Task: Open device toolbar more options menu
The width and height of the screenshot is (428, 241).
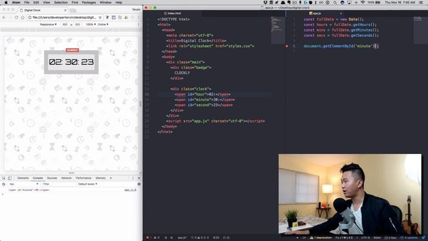Action: tap(138, 24)
